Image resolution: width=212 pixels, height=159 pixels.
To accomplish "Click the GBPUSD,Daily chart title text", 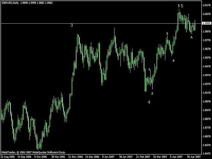I will pyautogui.click(x=10, y=3).
